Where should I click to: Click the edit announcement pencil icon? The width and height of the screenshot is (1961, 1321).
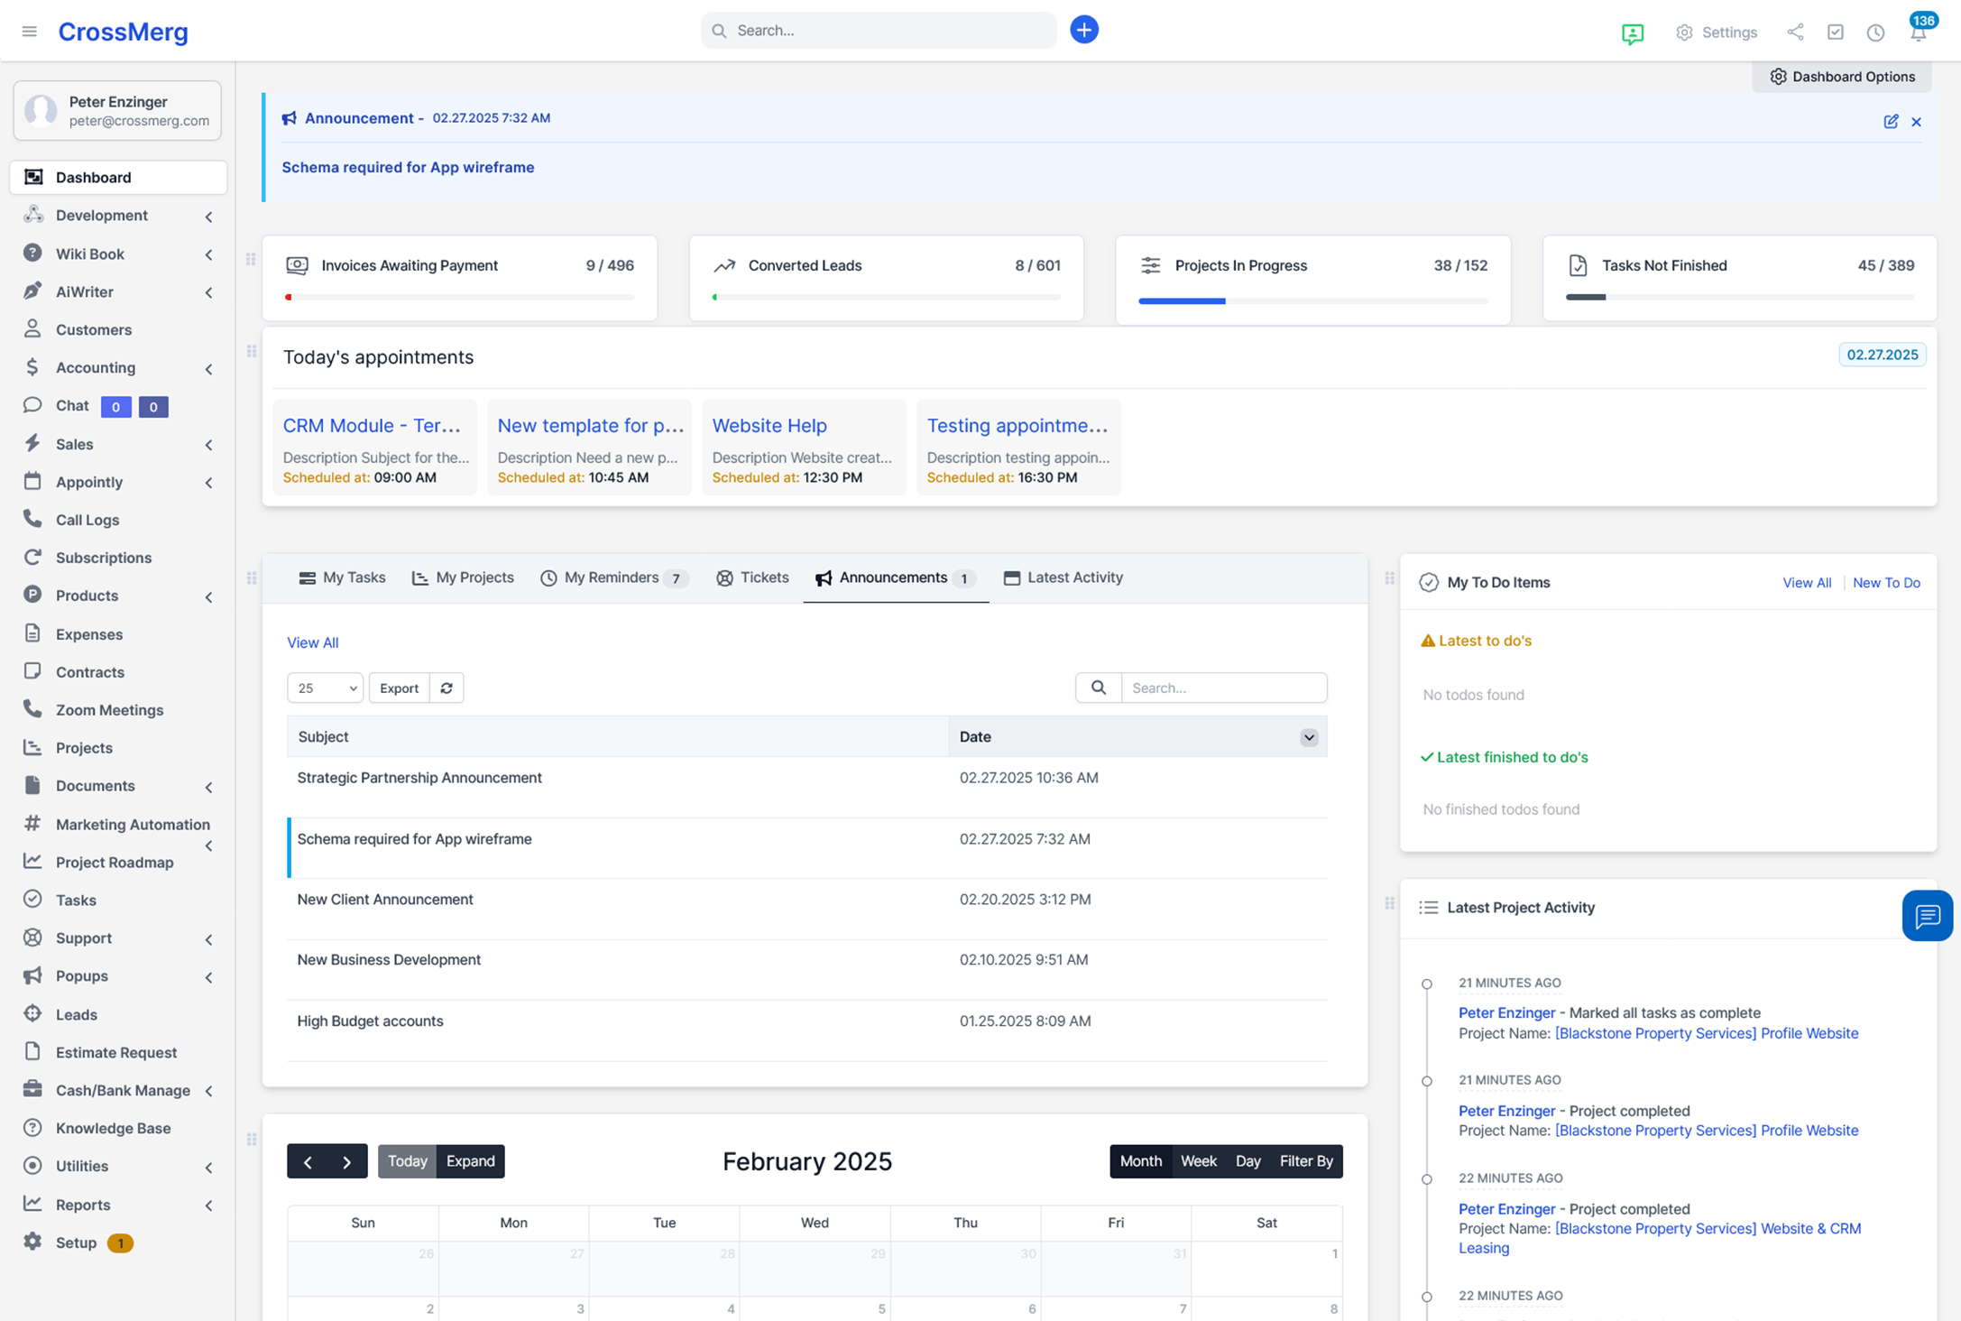pos(1891,122)
